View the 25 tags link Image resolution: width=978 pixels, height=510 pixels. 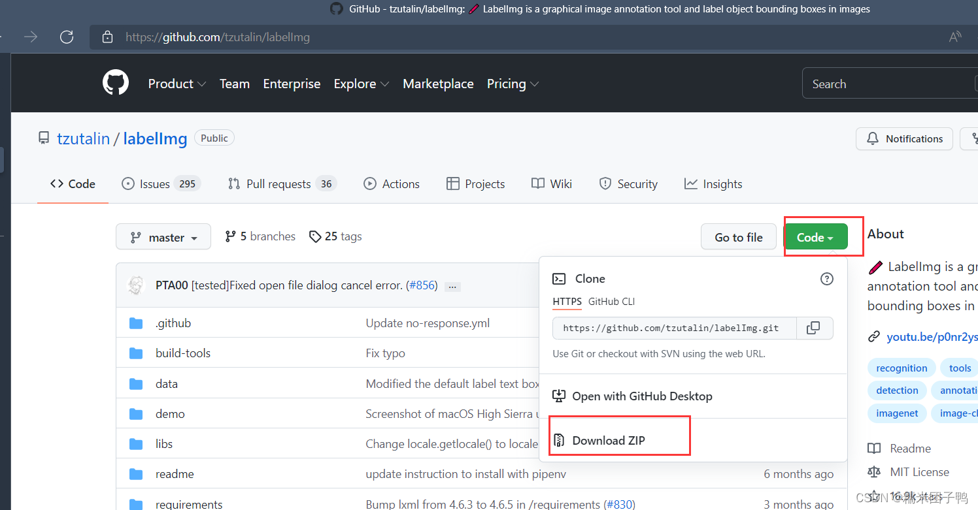(x=335, y=236)
